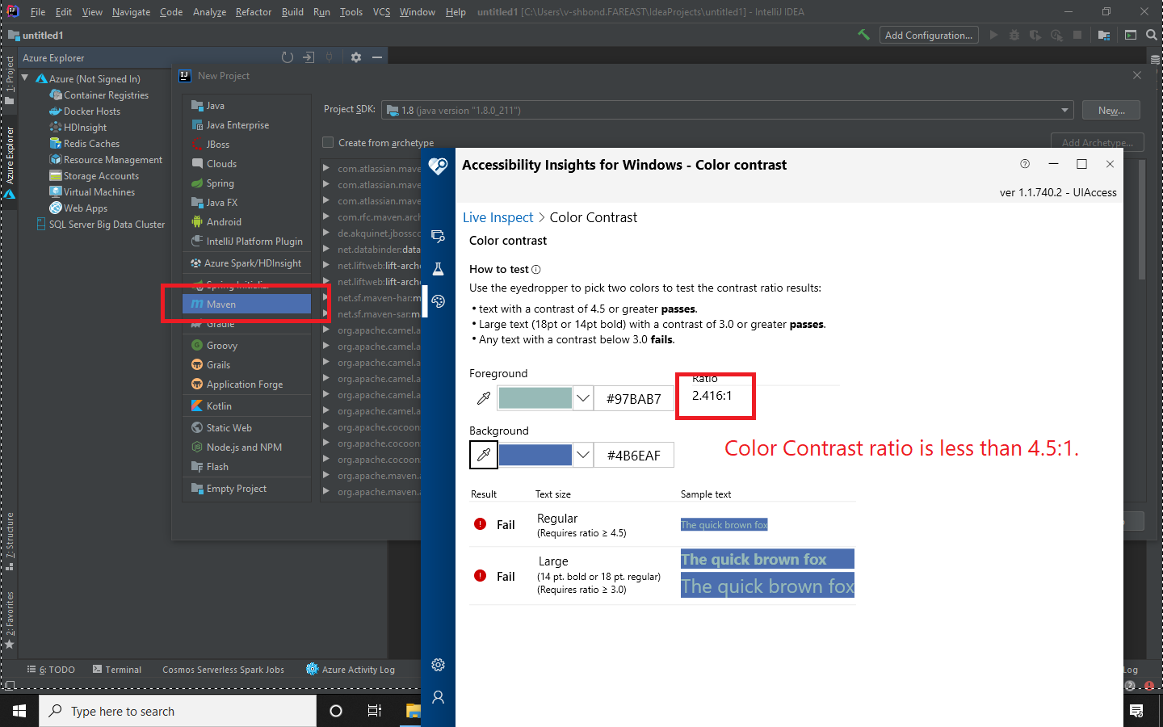Open the Live Inspect tool icon in sidebar
This screenshot has height=727, width=1163.
438,237
